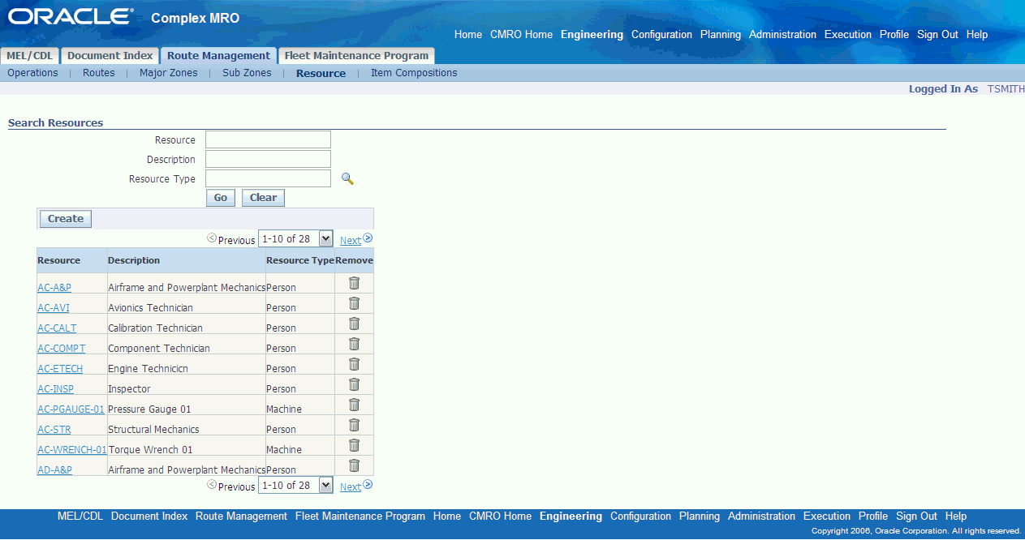1025x540 pixels.
Task: Focus the Description input field
Action: coord(268,159)
